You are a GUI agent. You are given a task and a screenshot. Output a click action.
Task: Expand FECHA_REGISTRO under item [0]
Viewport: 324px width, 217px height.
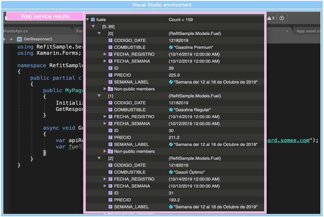click(105, 54)
